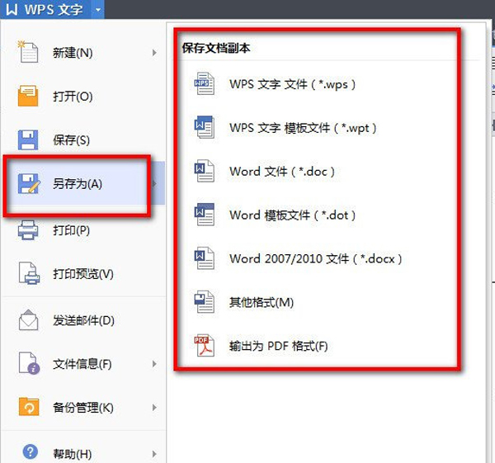Click the Word 2007/2010 docx icon

click(x=204, y=258)
